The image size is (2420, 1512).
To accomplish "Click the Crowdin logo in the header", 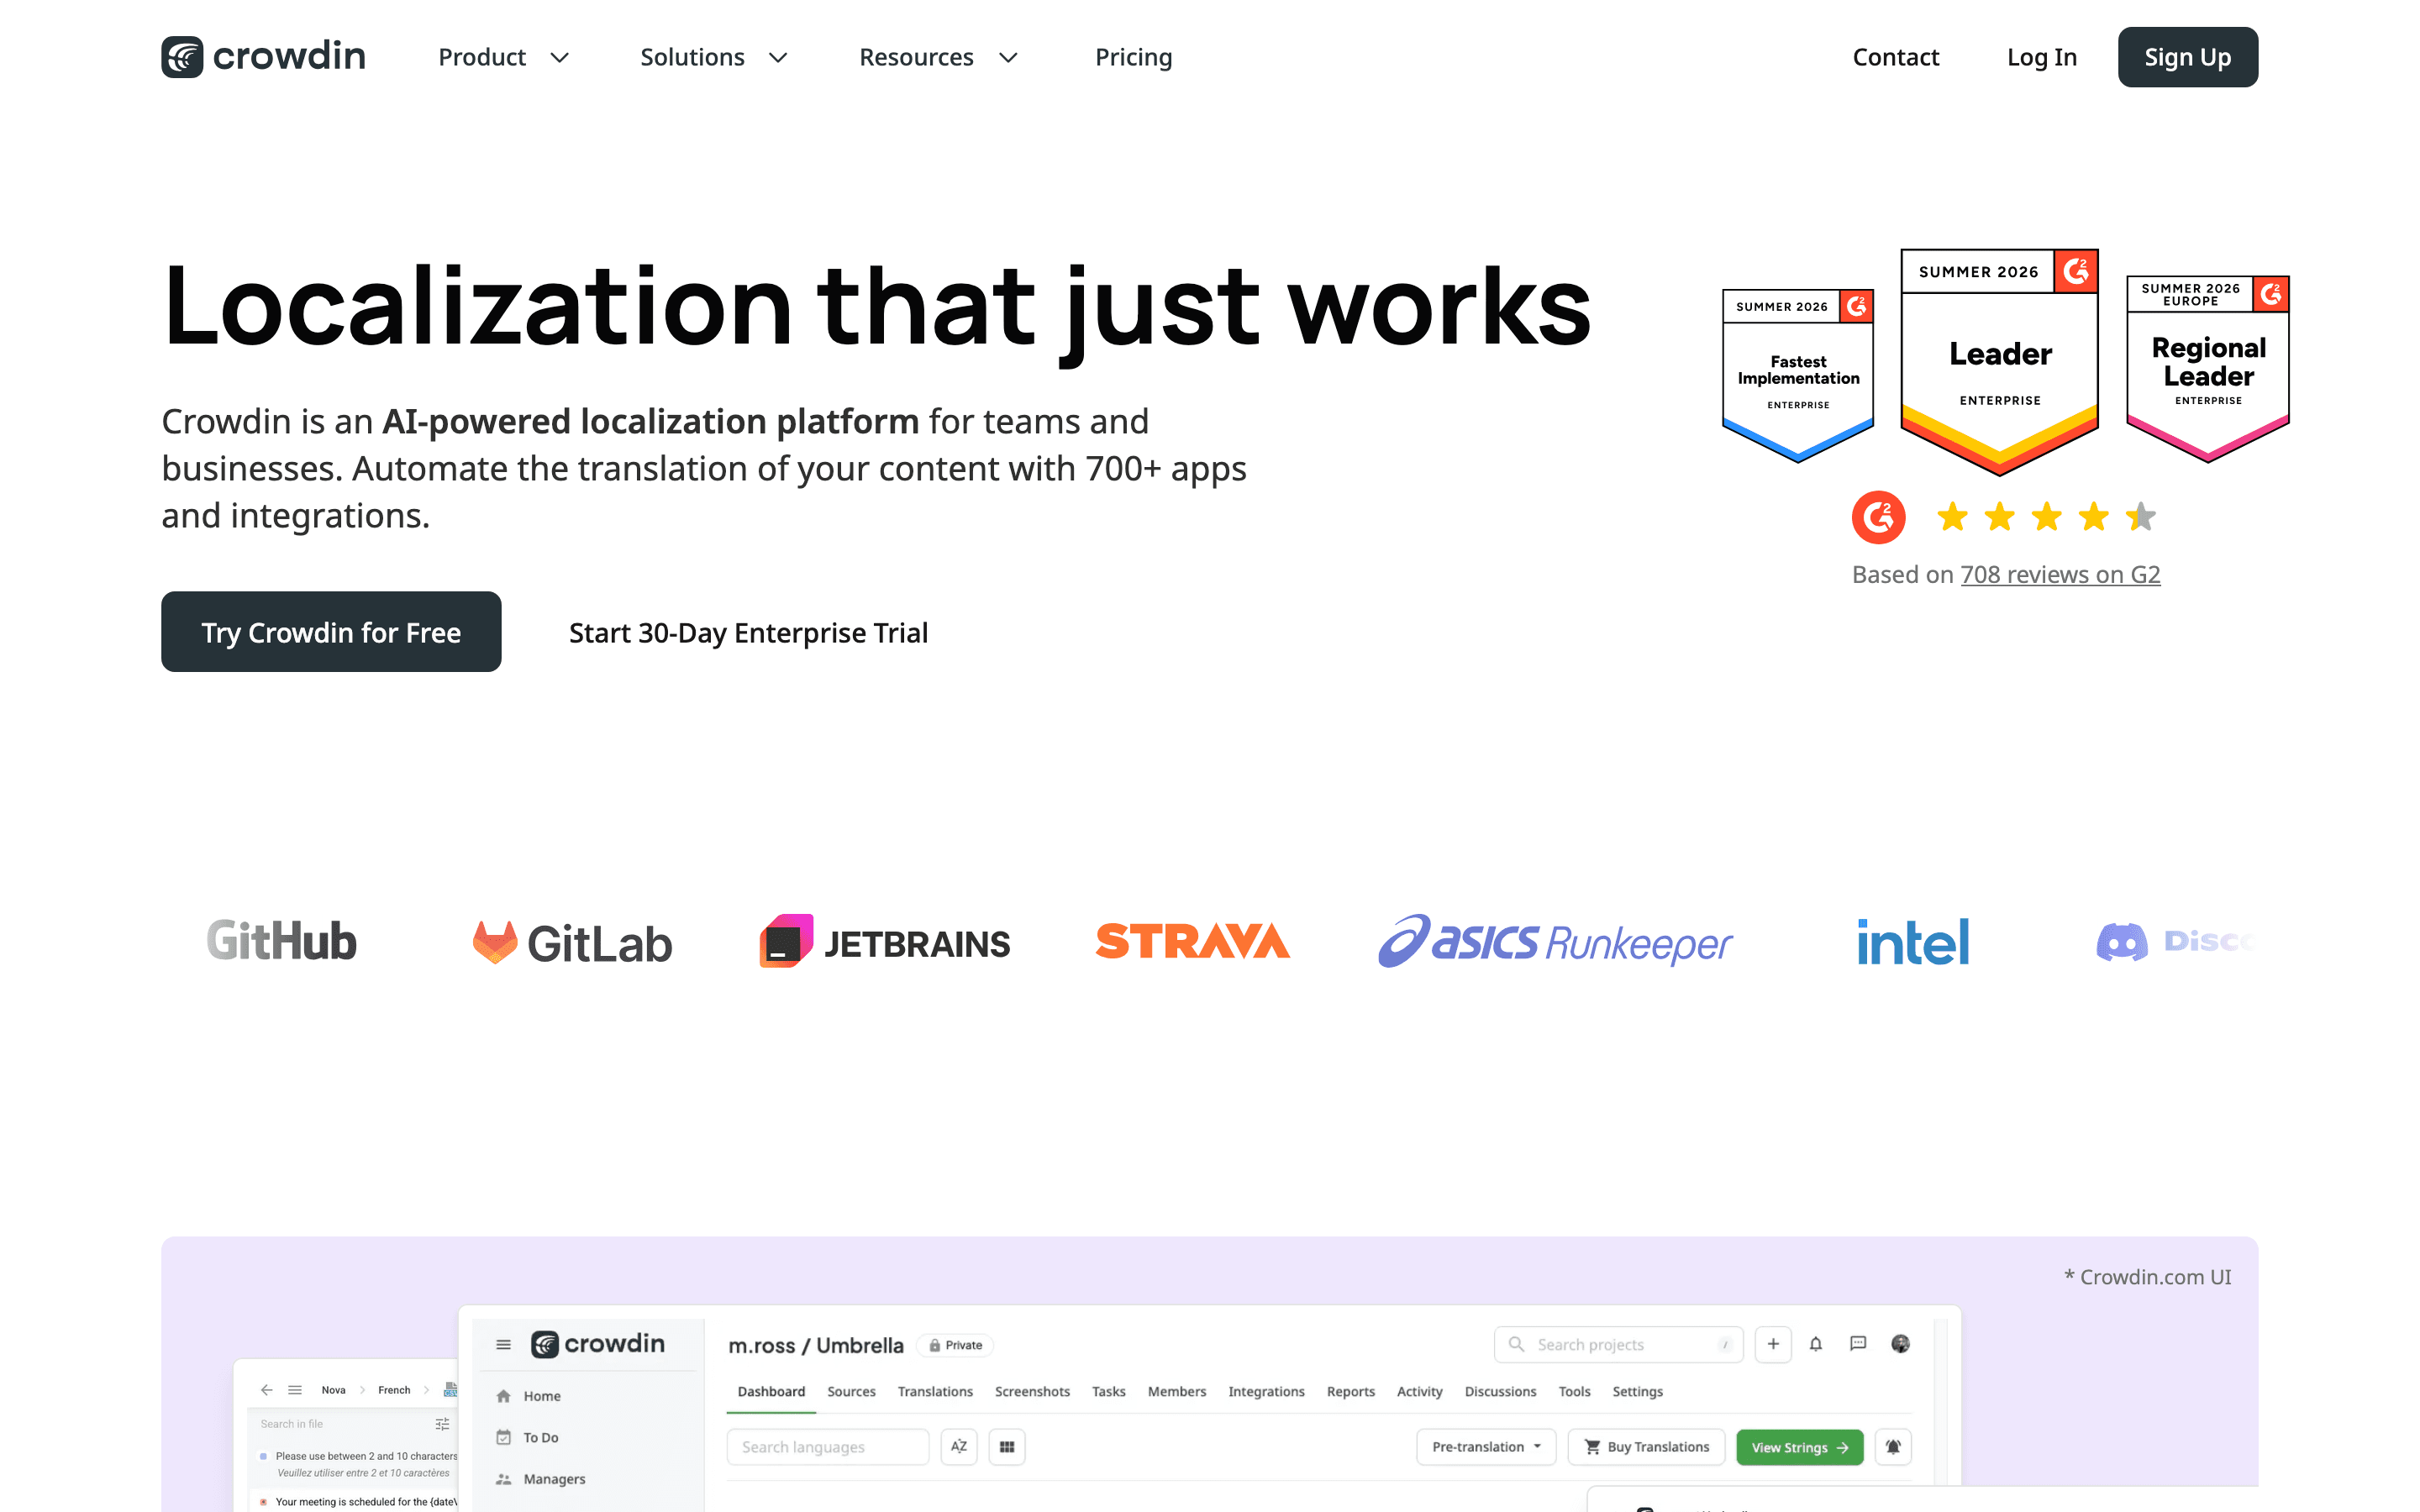I will click(263, 57).
